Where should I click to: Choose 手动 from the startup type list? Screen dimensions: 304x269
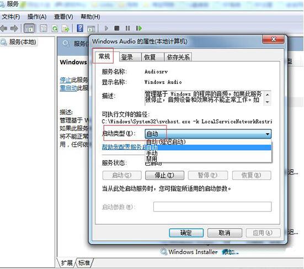point(209,153)
